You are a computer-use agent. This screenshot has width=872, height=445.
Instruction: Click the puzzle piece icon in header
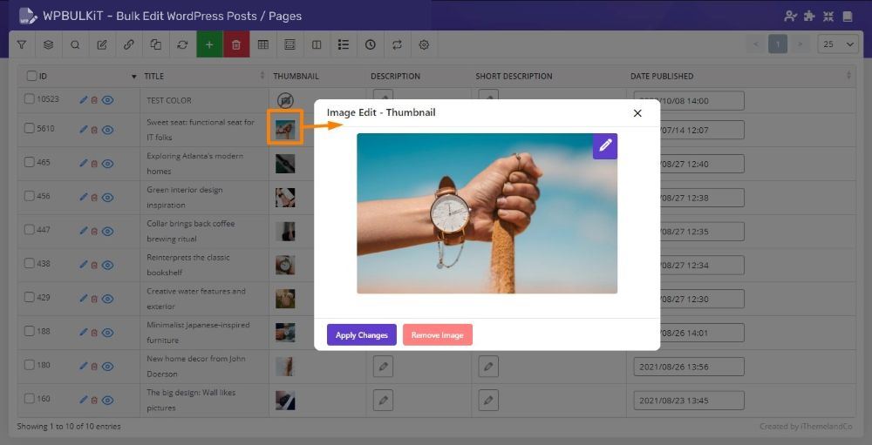(809, 16)
